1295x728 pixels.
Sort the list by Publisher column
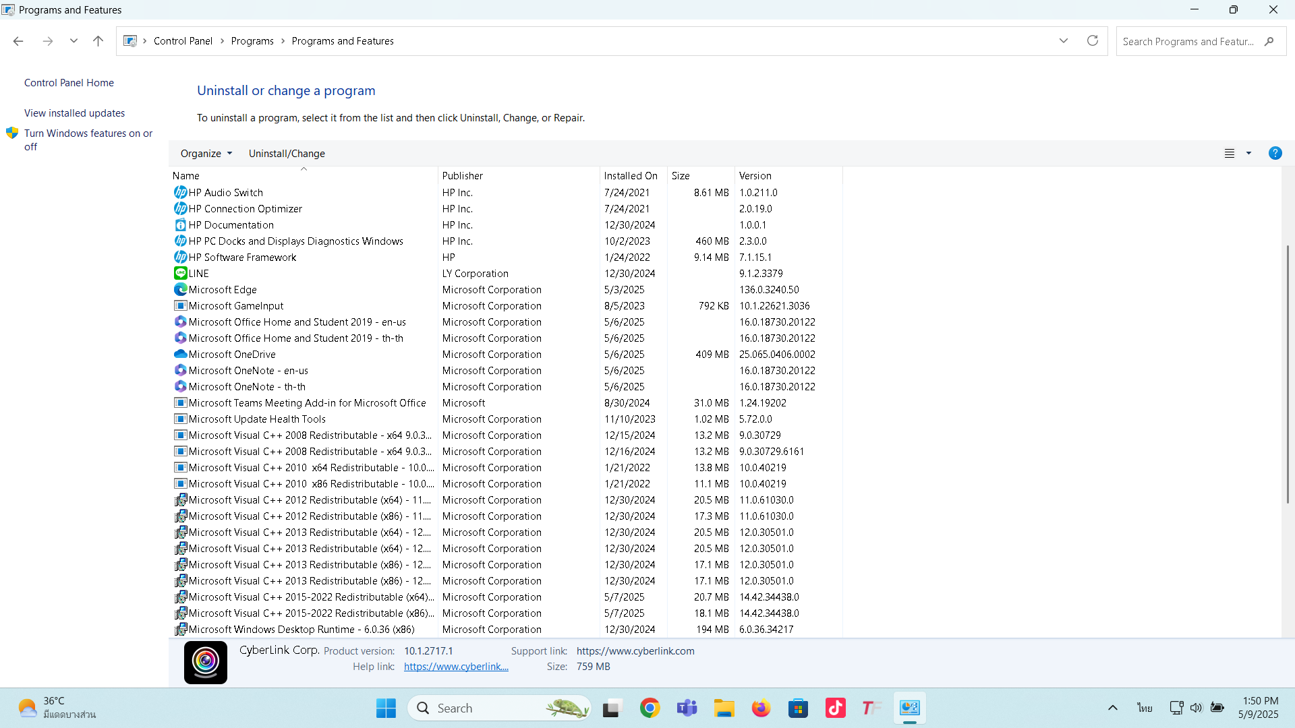pyautogui.click(x=519, y=176)
